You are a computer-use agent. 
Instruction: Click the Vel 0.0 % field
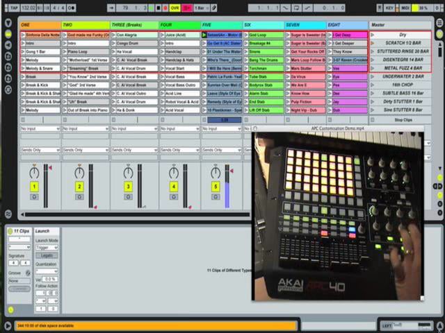(x=50, y=280)
